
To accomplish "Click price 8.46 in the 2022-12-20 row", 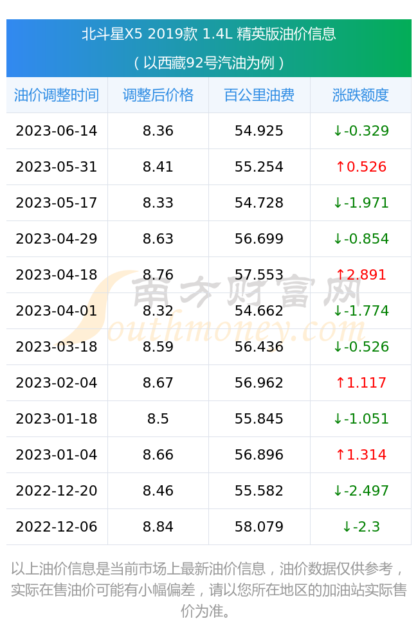I will (158, 492).
